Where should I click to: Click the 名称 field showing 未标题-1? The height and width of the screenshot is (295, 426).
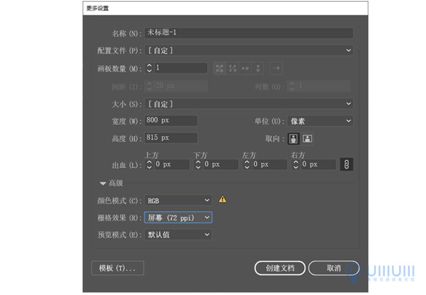(245, 32)
